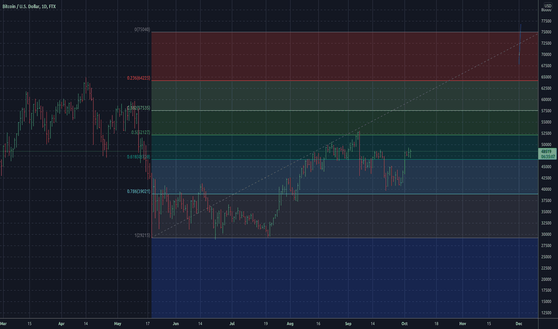Click the bar countdown timer 06:35:07
This screenshot has width=558, height=329.
(548, 157)
